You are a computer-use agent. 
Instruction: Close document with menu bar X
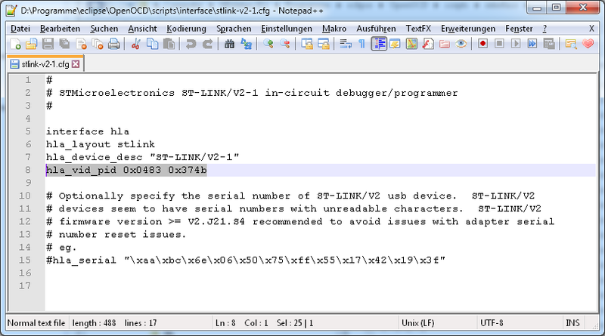click(591, 29)
